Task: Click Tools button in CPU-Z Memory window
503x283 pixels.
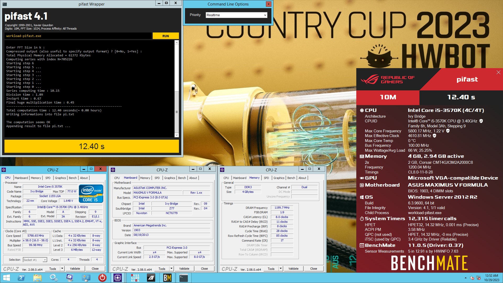Action: click(271, 269)
